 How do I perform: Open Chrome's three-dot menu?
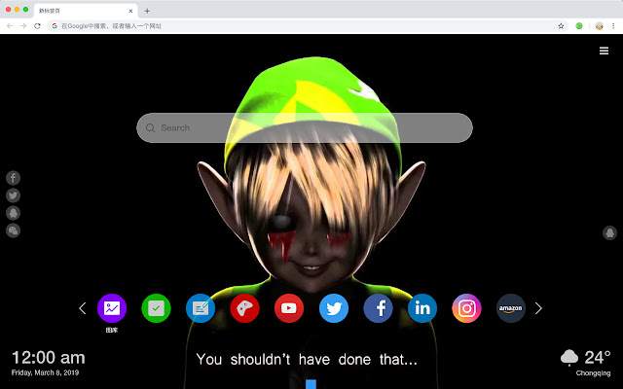613,26
